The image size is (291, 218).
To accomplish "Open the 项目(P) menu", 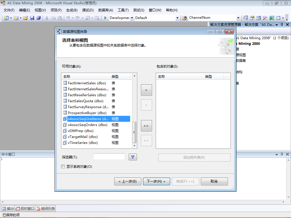I will 56,10.
